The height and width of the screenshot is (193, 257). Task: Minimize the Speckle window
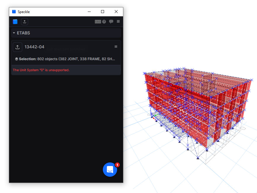89,12
